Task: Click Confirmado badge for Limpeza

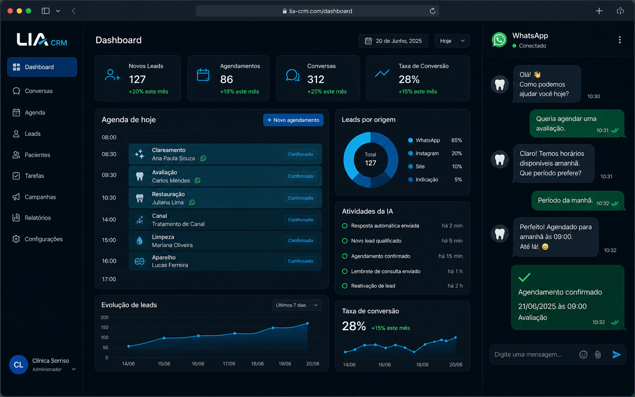Action: (301, 241)
